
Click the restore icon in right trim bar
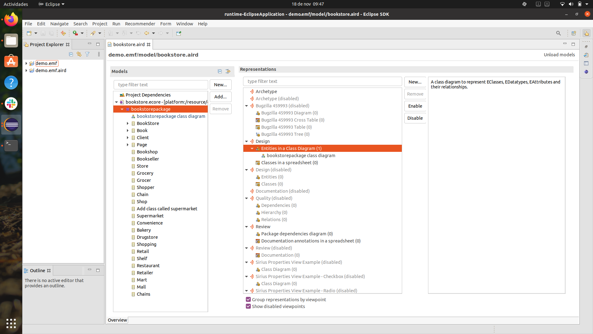(x=586, y=47)
